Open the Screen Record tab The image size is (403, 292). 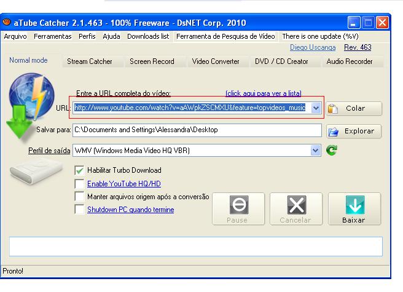[152, 61]
